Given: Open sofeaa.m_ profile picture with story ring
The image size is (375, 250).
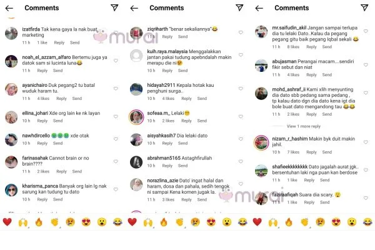Looking at the screenshot, I should pyautogui.click(x=136, y=117).
